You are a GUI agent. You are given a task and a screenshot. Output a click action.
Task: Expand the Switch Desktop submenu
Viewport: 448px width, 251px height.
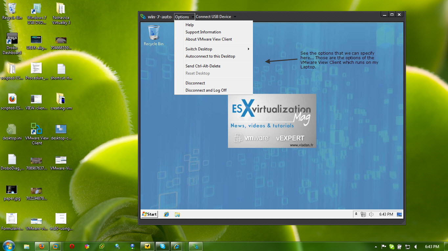pyautogui.click(x=213, y=49)
